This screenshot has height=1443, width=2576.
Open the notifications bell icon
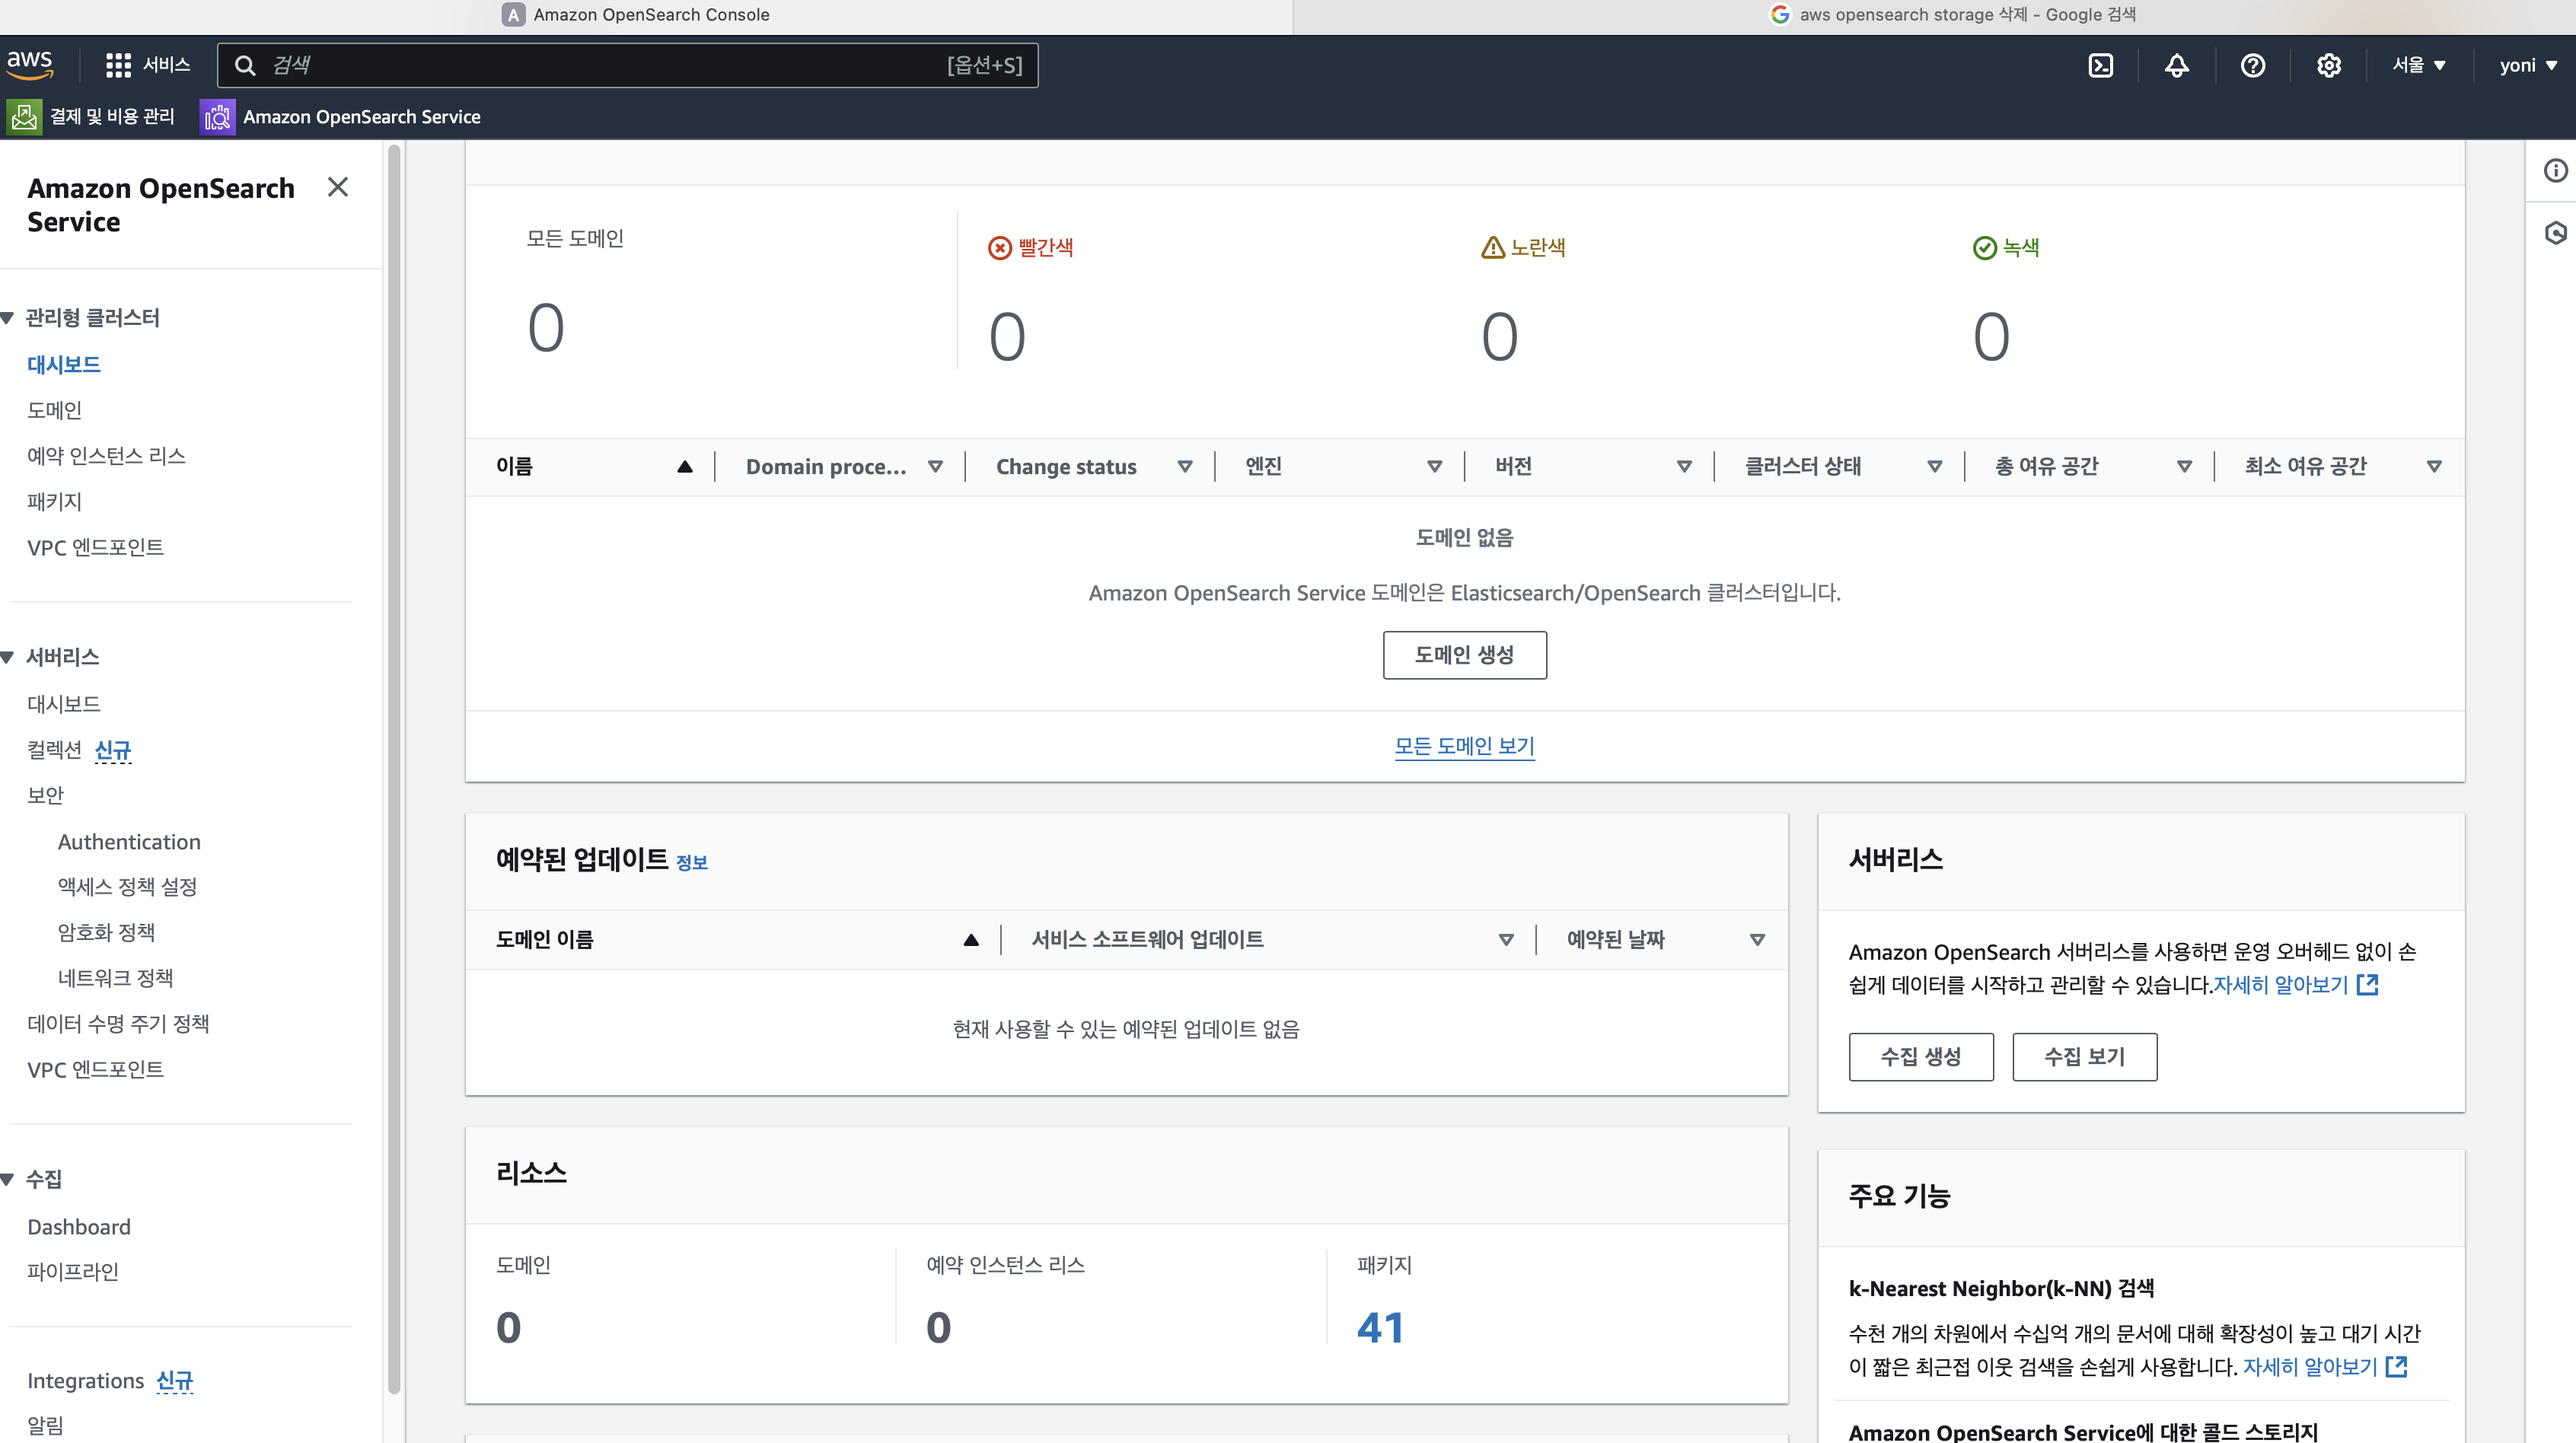(2177, 66)
